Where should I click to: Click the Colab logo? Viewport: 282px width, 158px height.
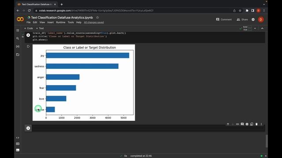[20, 19]
